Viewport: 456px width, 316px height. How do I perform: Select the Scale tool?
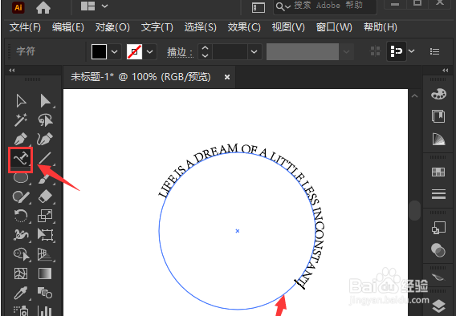point(46,216)
